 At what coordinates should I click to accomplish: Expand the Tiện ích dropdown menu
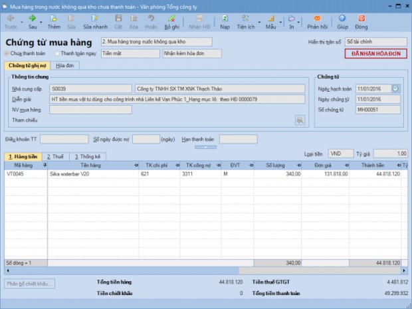coord(257,20)
